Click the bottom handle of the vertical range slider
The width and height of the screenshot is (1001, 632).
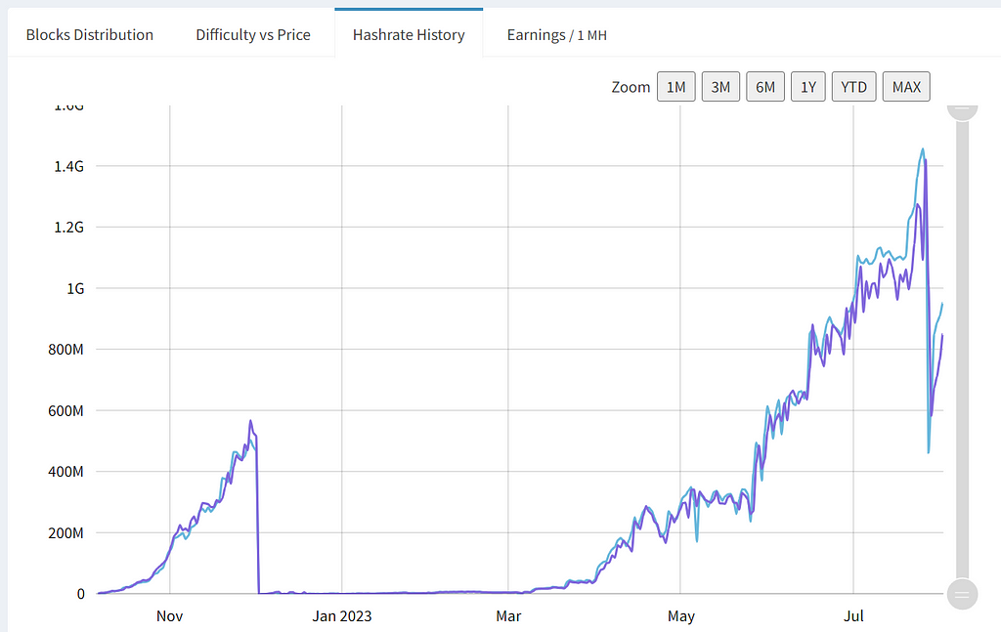point(962,593)
